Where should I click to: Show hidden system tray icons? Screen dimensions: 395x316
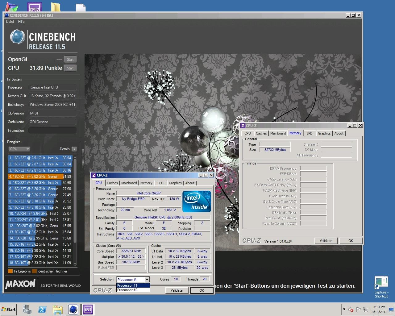344,309
